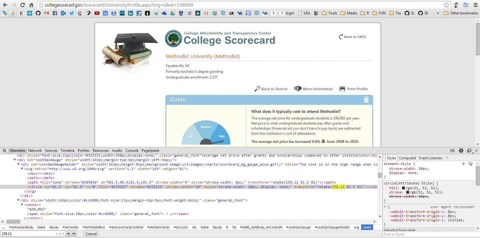
Task: Open the Tools bookmarks folder
Action: click(330, 13)
